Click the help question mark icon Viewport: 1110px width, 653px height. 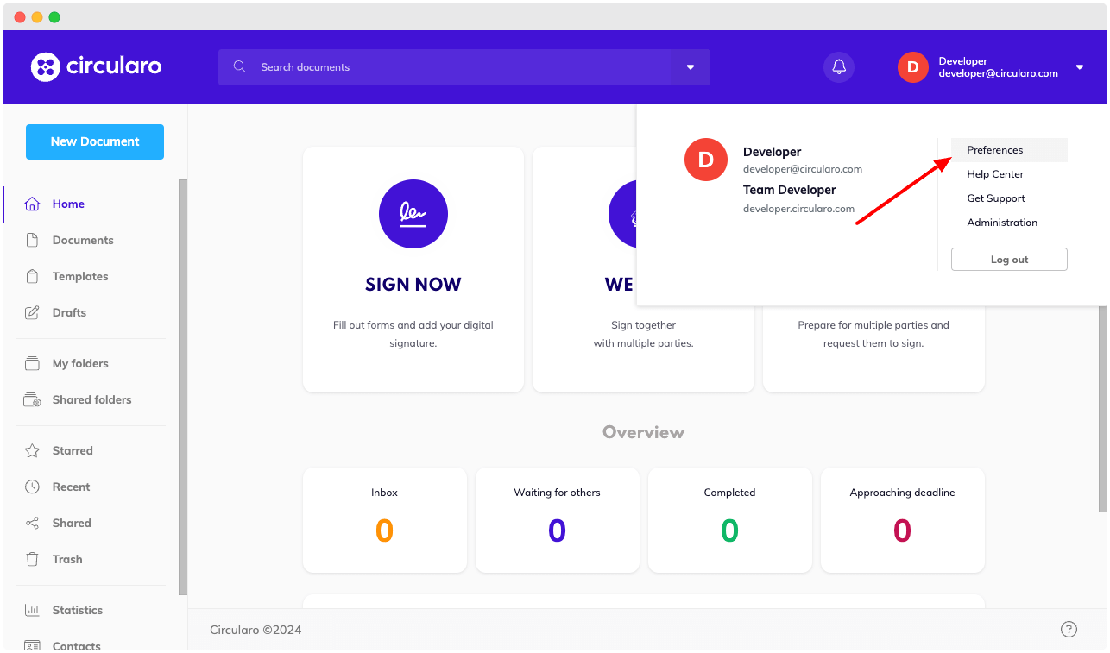click(1069, 630)
